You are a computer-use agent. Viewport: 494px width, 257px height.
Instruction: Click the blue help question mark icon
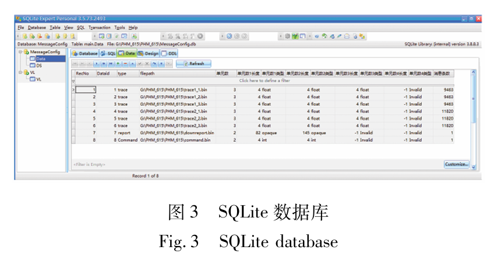(x=317, y=36)
